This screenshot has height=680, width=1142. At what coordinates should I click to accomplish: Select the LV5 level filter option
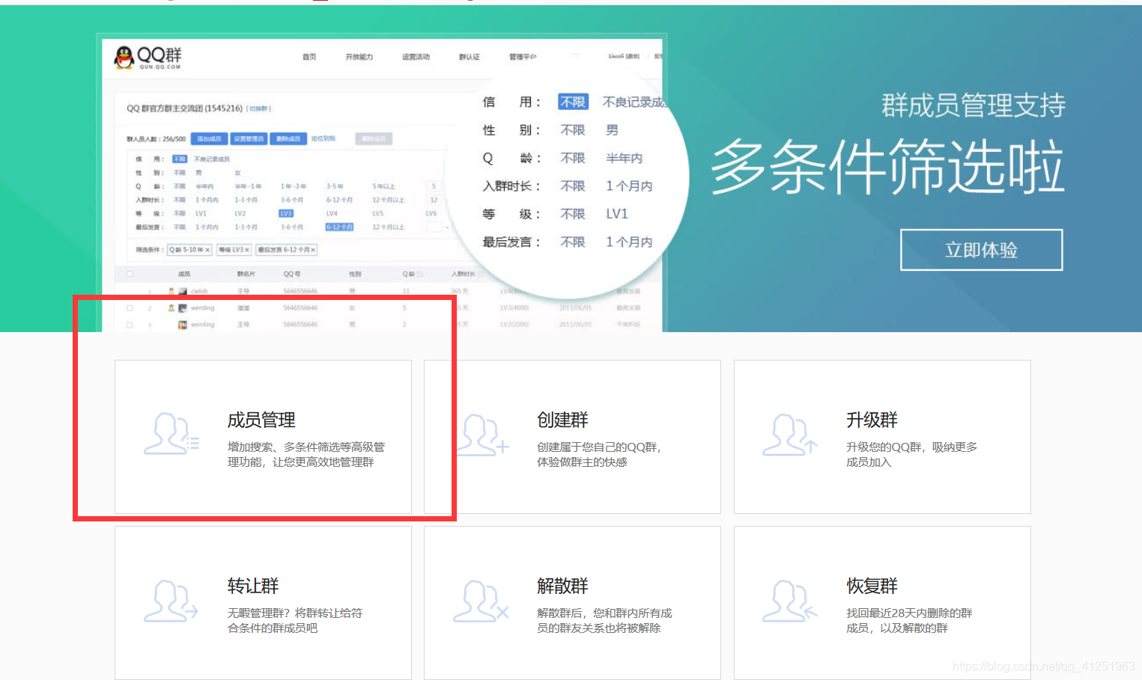pyautogui.click(x=377, y=213)
